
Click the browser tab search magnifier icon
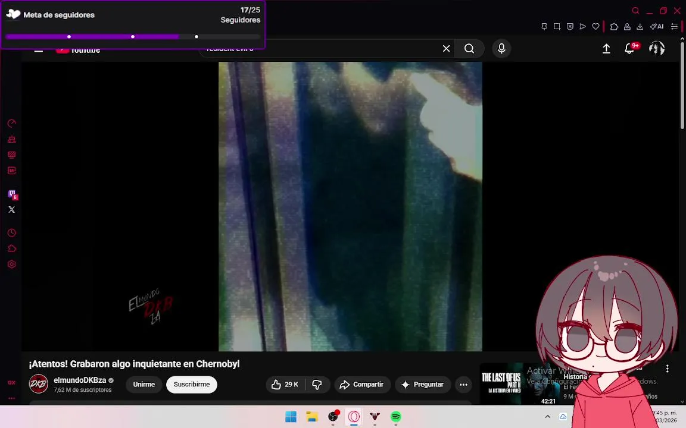click(636, 11)
